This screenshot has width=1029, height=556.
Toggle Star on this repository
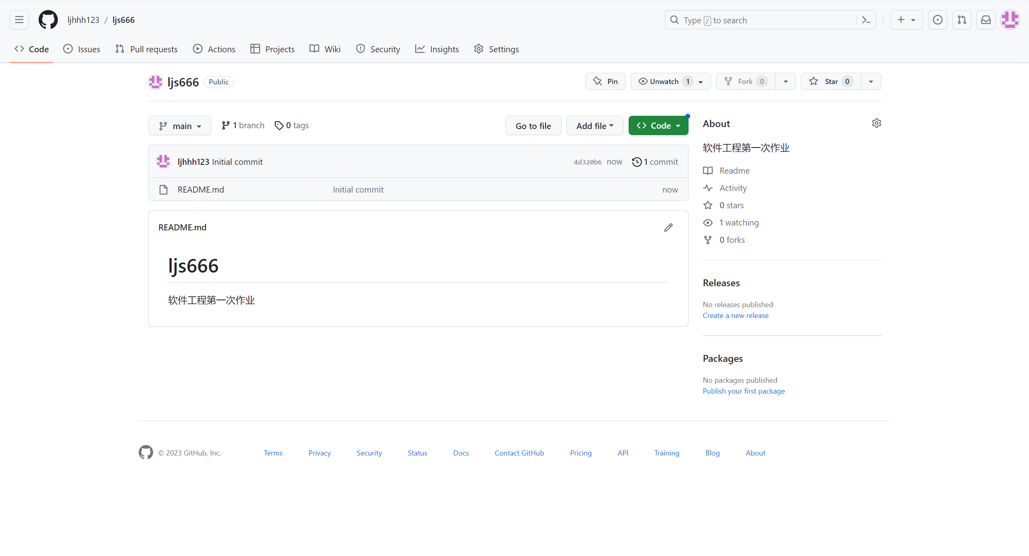tap(830, 81)
